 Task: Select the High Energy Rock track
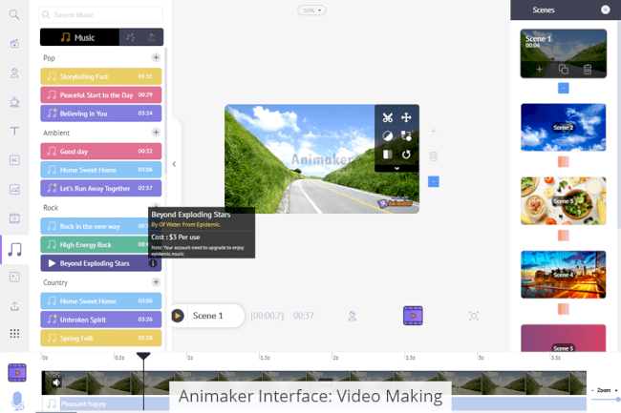[95, 244]
